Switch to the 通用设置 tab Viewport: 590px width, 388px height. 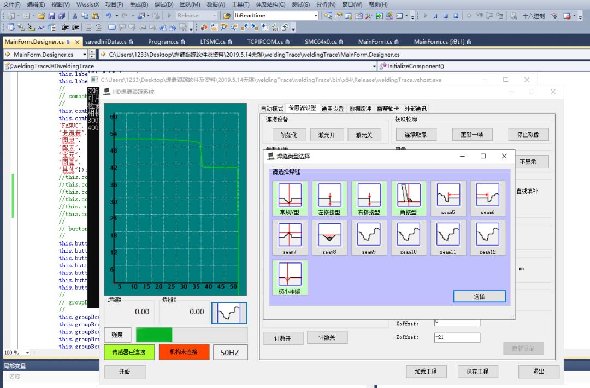(x=332, y=108)
